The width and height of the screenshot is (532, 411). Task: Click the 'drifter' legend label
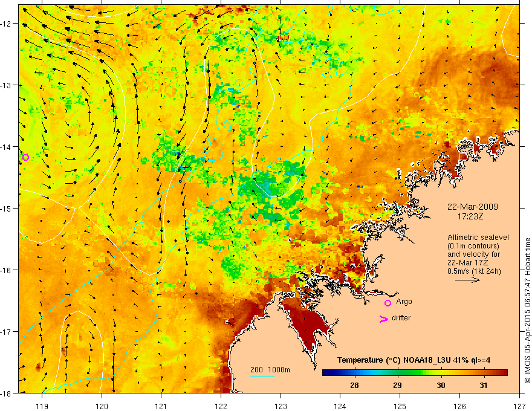[x=401, y=318]
